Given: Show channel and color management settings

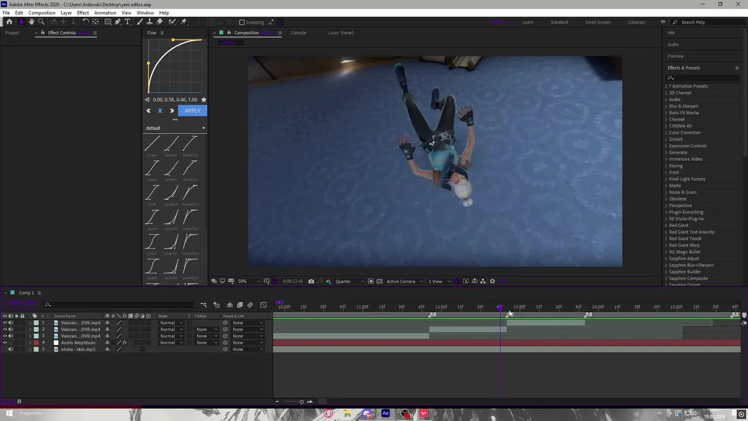Looking at the screenshot, I should click(x=328, y=281).
